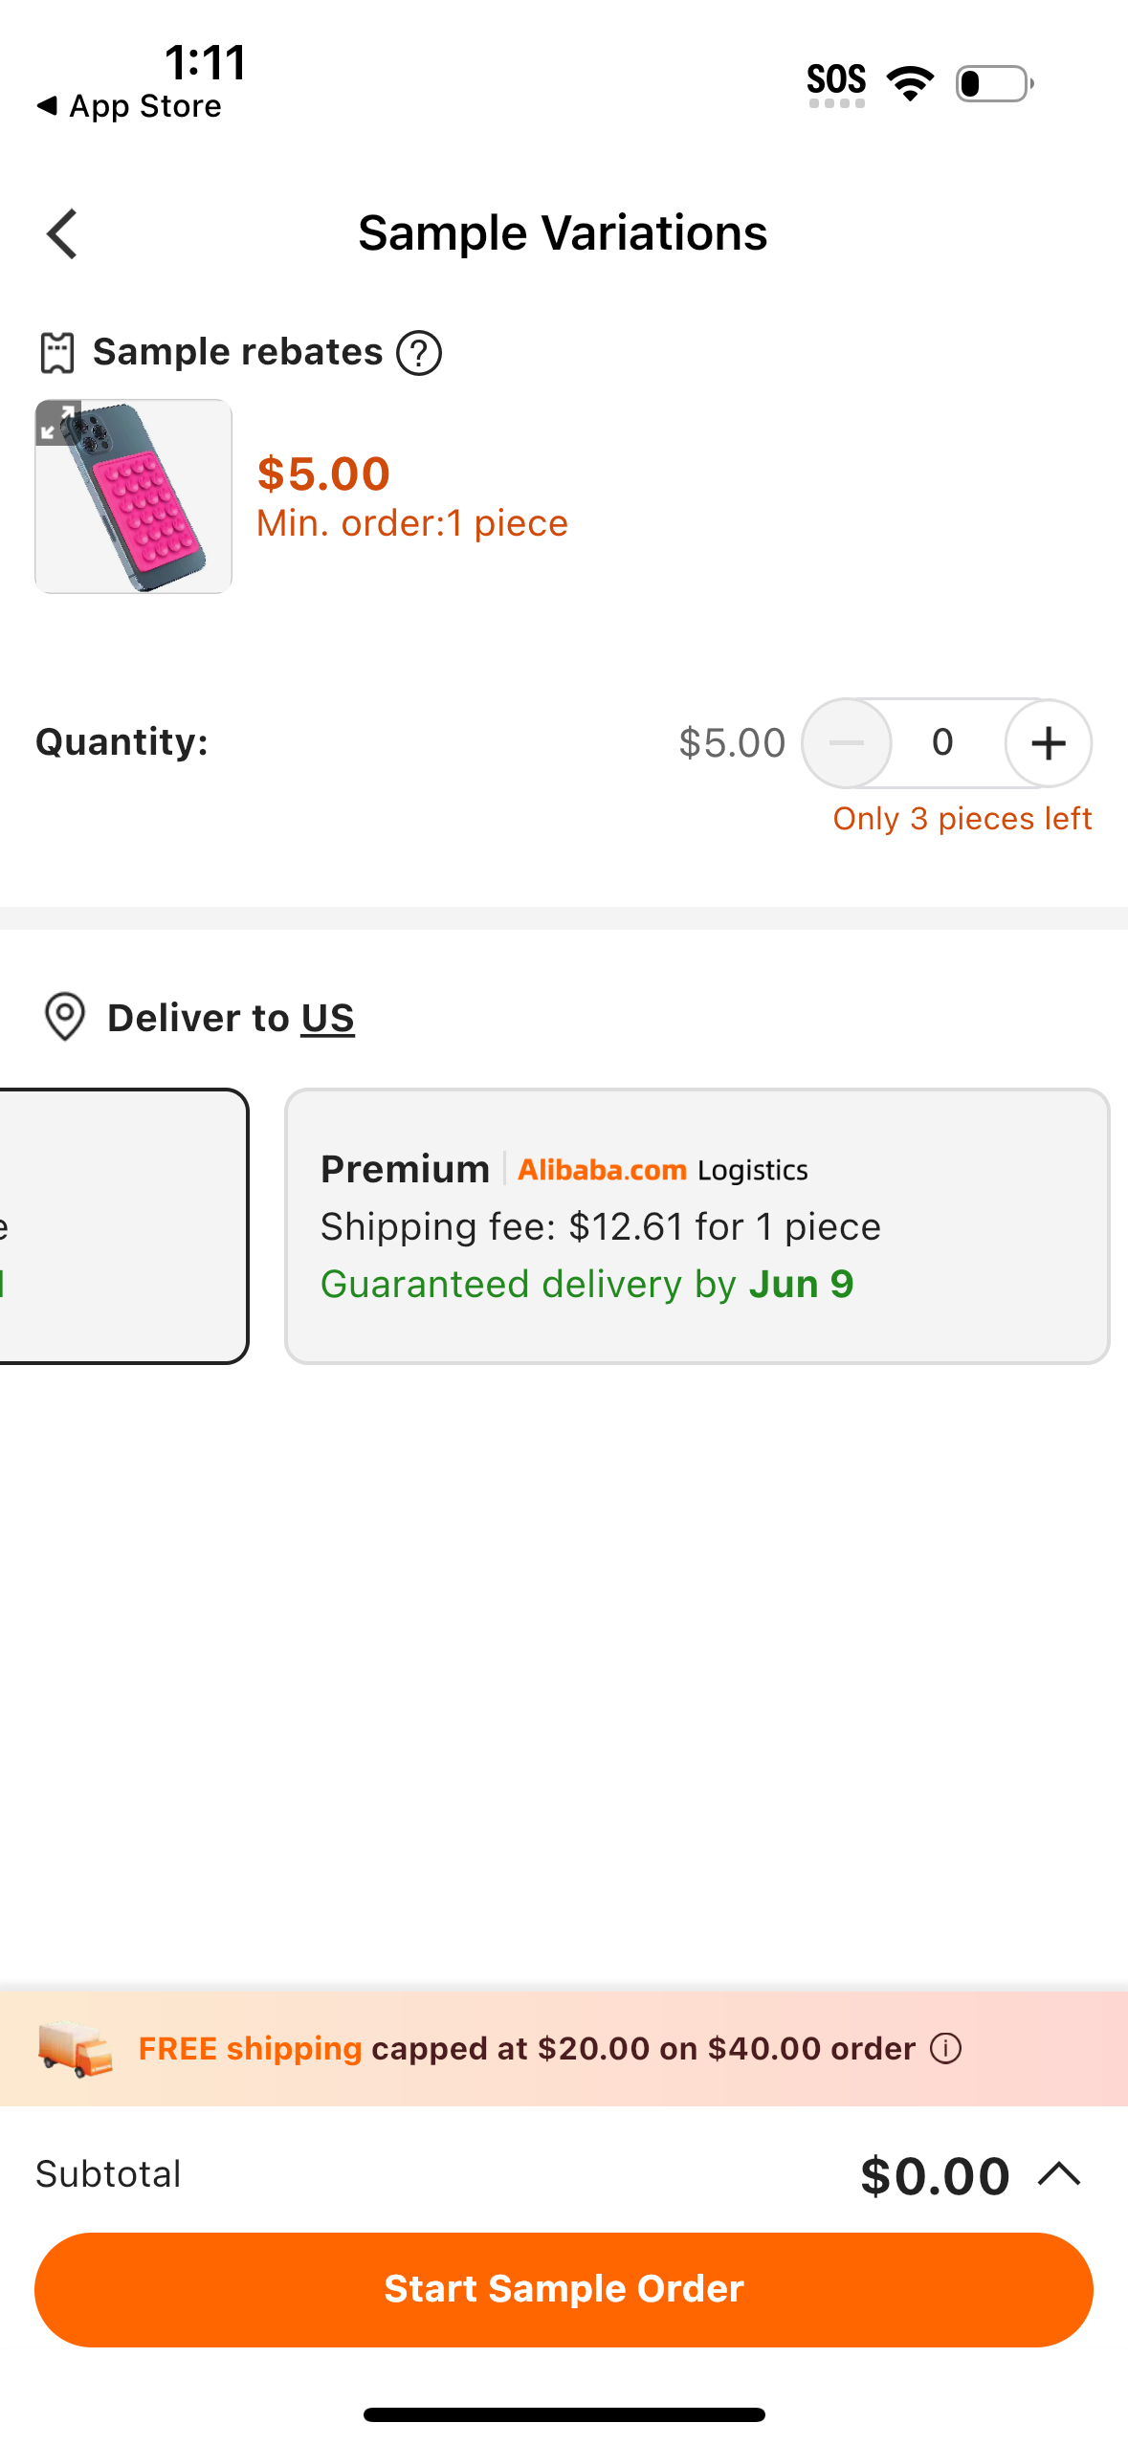Expand the Subtotal details chevron
Screen dimensions: 1128x2445
point(1059,2174)
